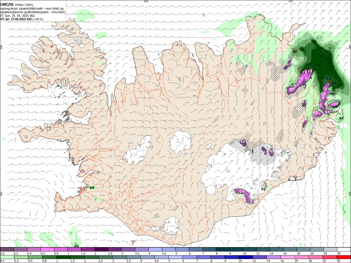Click the 'slydda/snjókoma' legend description line
The height and width of the screenshot is (263, 351).
33,12
